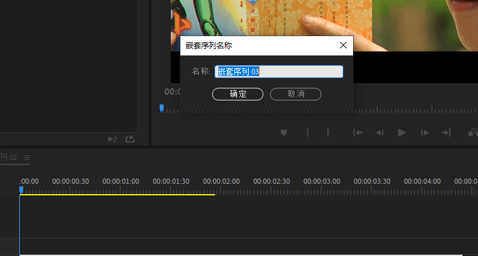Confirm the nested sequence name with 确定
The image size is (478, 256).
(238, 94)
